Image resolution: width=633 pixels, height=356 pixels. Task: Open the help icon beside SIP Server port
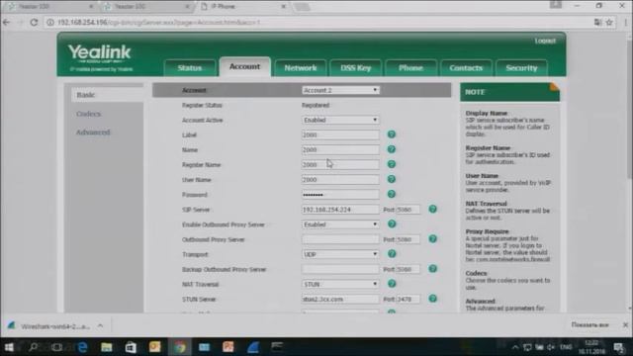tap(432, 209)
